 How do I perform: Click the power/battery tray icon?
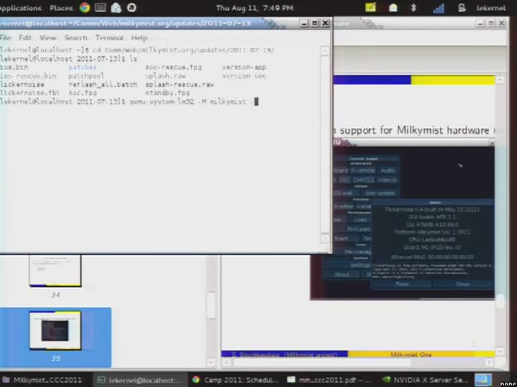462,8
